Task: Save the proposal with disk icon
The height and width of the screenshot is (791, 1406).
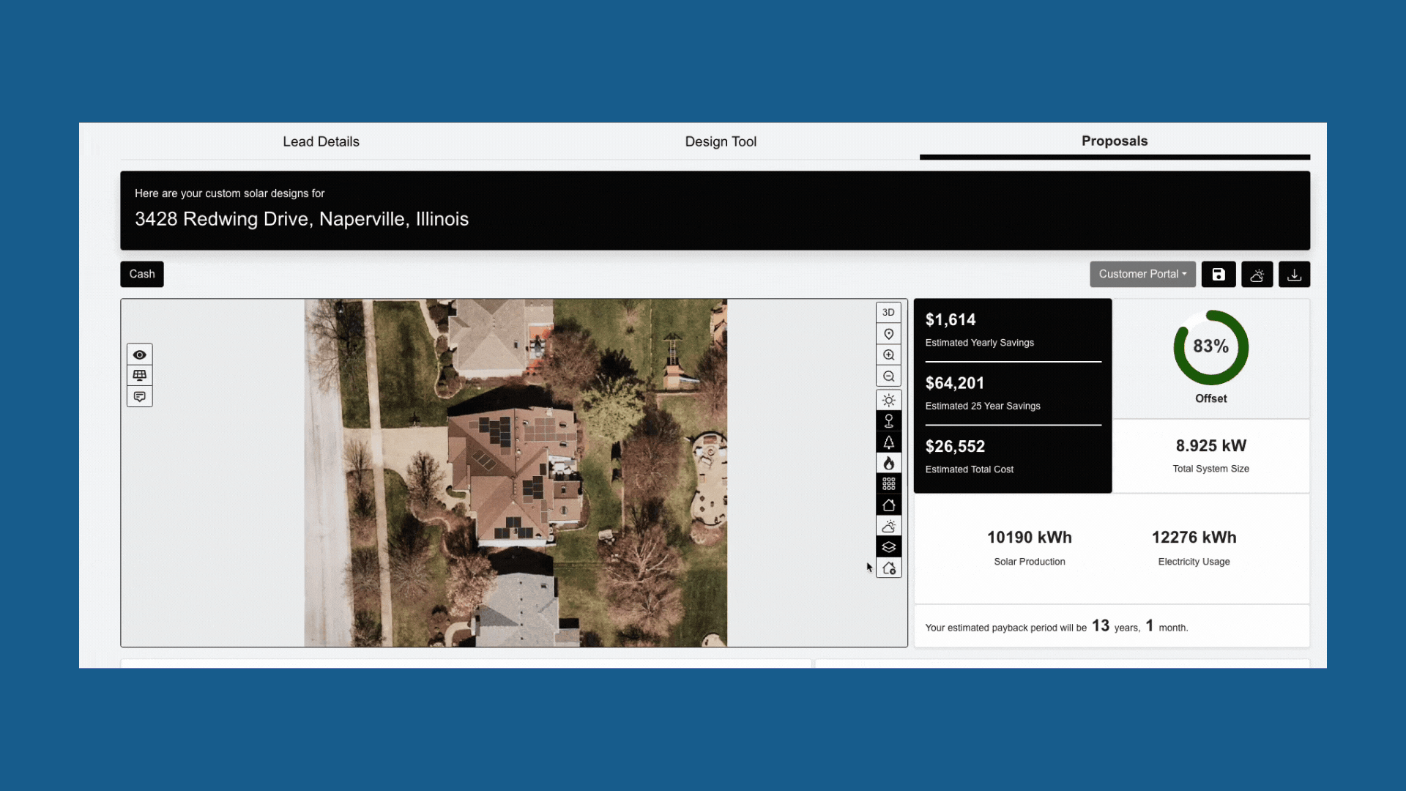Action: (x=1219, y=275)
